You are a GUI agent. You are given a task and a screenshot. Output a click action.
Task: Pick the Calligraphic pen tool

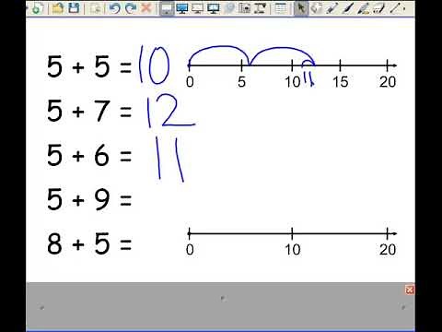tap(347, 8)
